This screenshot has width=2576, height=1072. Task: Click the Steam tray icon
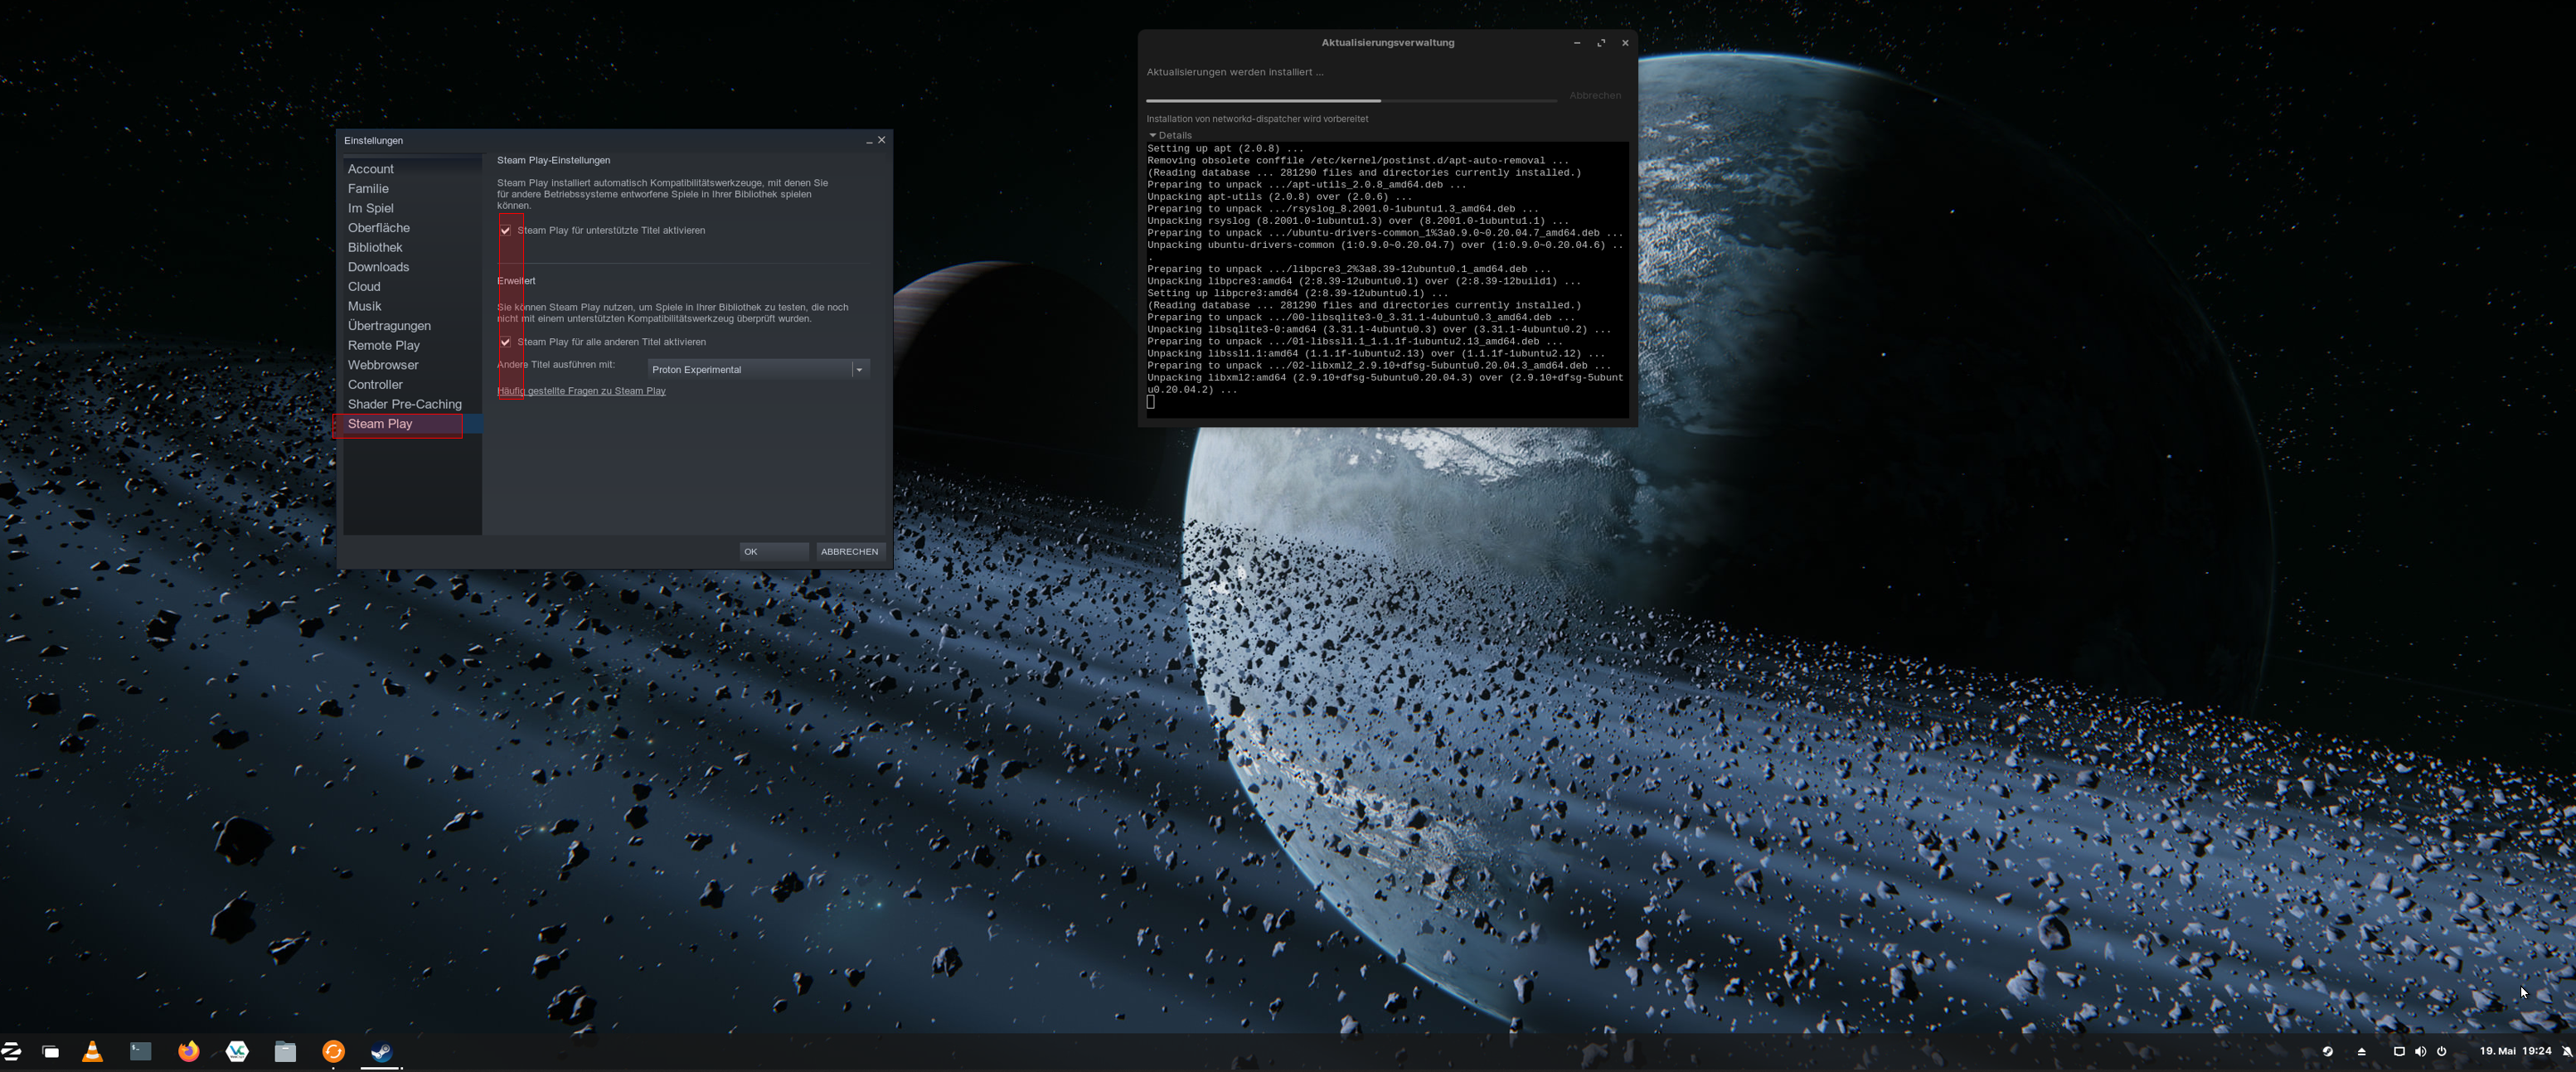click(2327, 1051)
